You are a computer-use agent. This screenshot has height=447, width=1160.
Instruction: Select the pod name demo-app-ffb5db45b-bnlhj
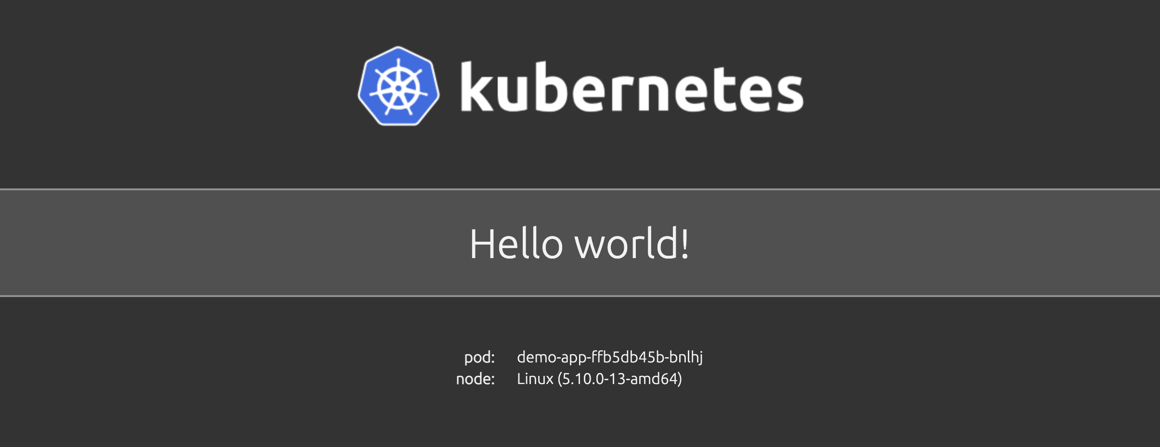coord(610,357)
